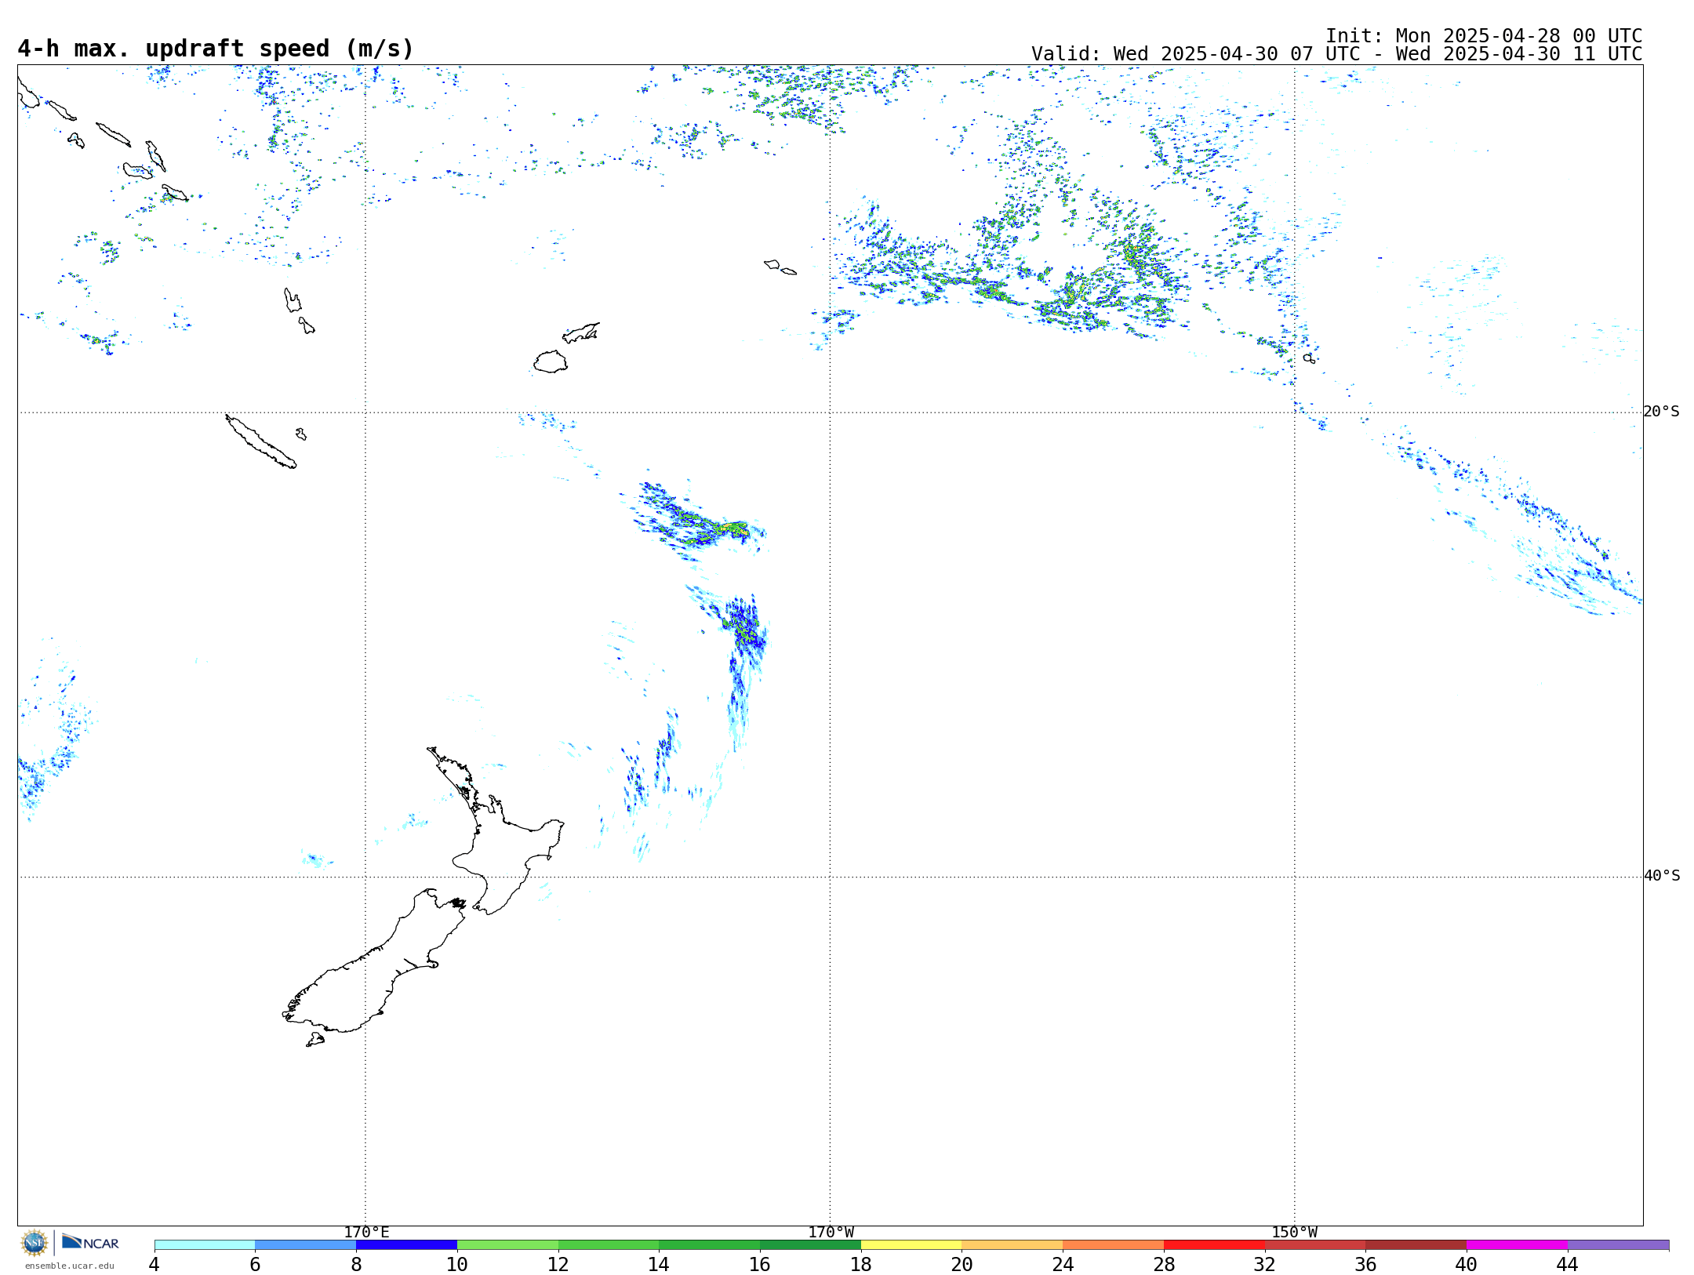Click New Zealand's South Island outline

(375, 961)
